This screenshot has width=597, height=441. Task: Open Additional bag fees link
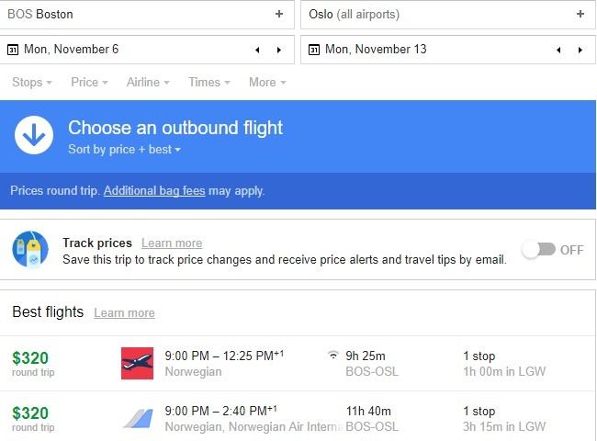pos(153,191)
